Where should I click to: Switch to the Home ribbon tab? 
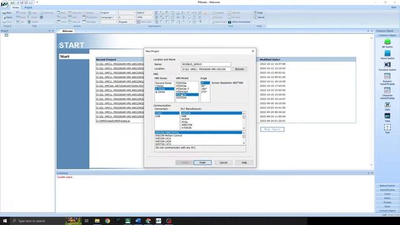tap(16, 7)
